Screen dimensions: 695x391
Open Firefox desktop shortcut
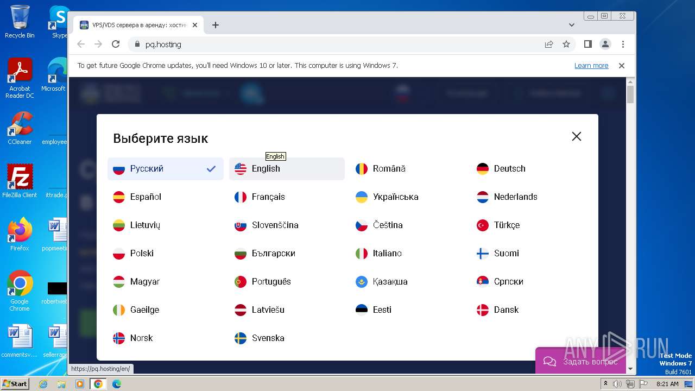(20, 235)
